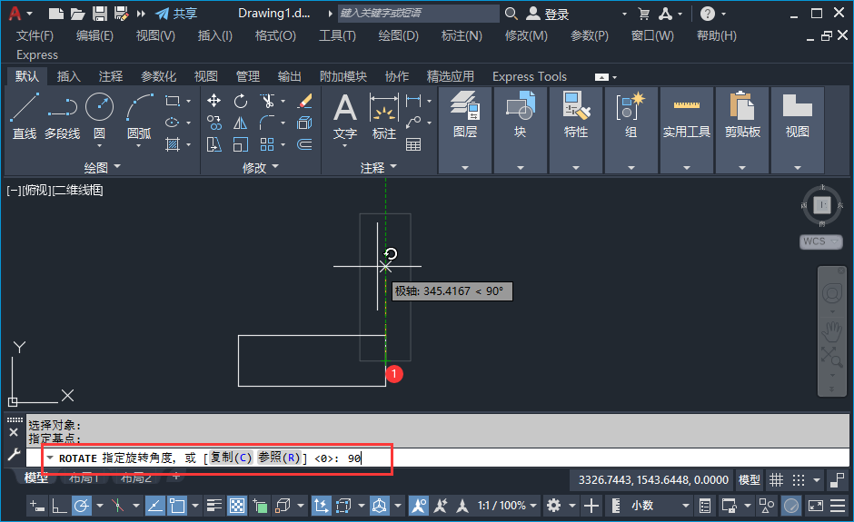Image resolution: width=854 pixels, height=522 pixels.
Task: Click the workspace switching gear icon
Action: pos(554,506)
